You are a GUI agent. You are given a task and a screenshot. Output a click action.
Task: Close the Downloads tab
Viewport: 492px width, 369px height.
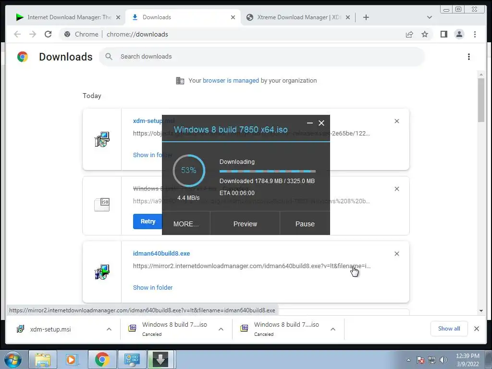pos(233,17)
